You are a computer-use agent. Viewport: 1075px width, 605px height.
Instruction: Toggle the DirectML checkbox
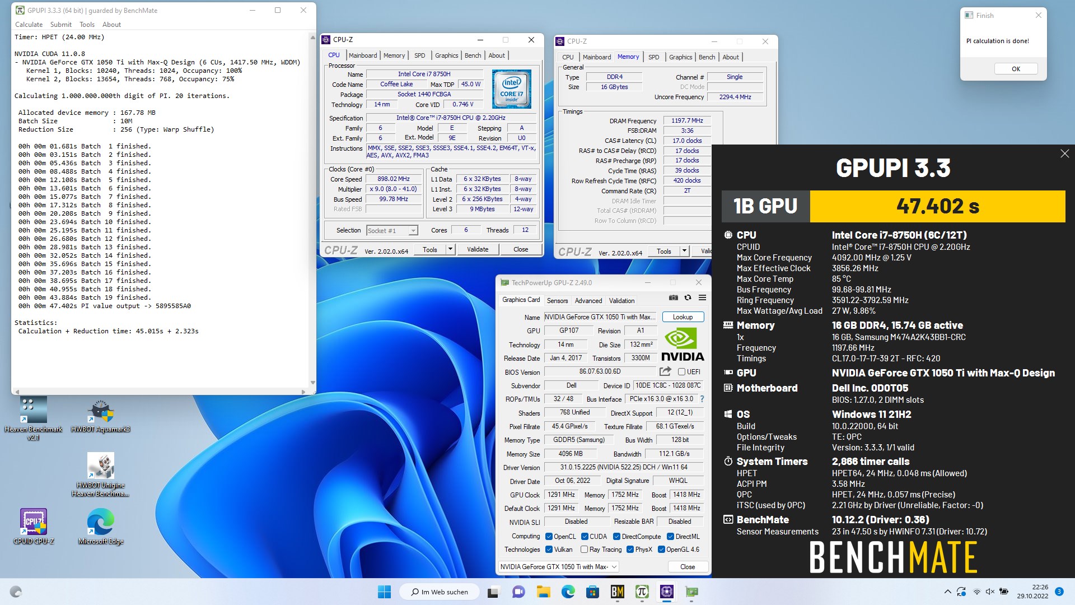coord(670,537)
